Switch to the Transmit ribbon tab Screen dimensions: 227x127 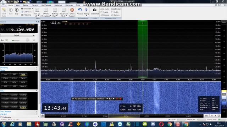(x=35, y=5)
